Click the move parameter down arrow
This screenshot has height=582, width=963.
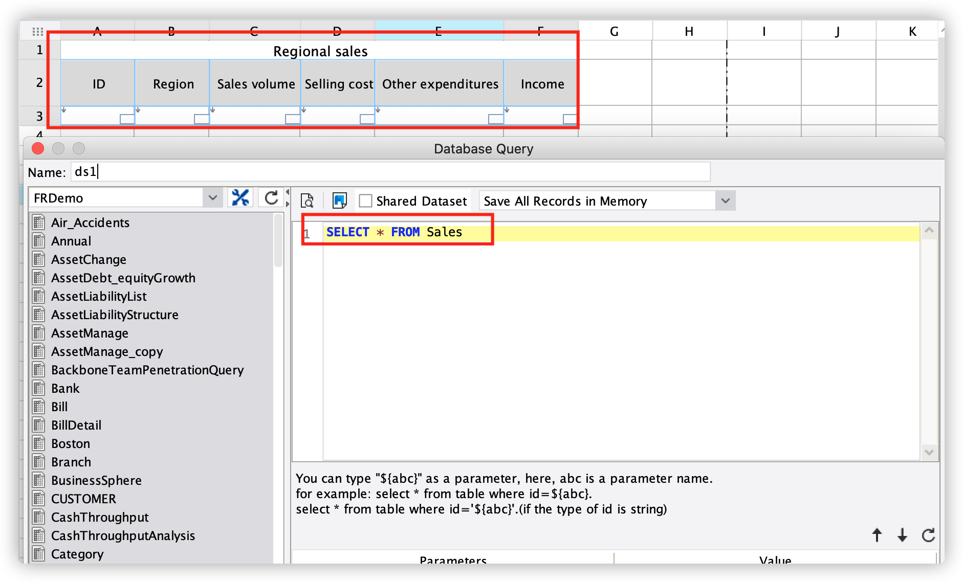(x=902, y=535)
